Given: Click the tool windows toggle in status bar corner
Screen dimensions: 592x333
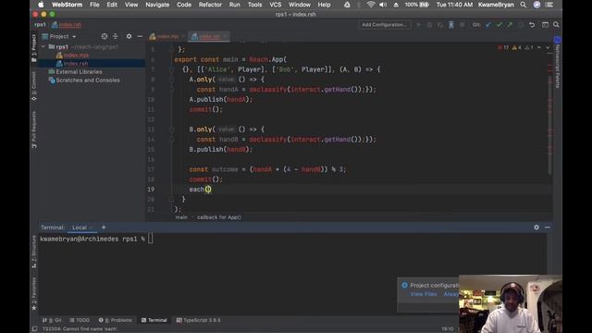Looking at the screenshot, I should (34, 329).
